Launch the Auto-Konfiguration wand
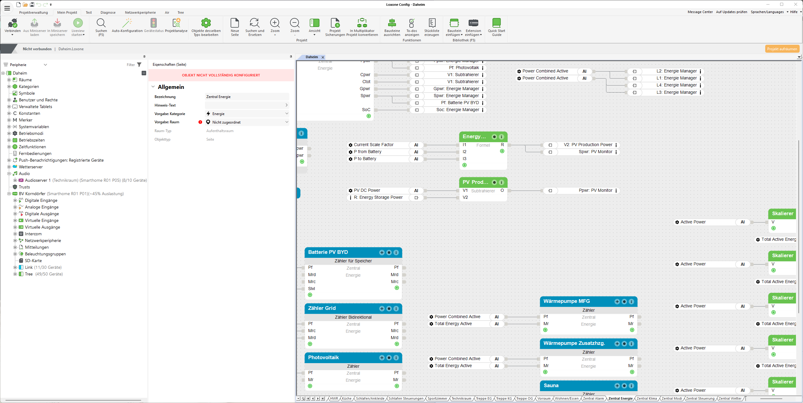 tap(127, 24)
